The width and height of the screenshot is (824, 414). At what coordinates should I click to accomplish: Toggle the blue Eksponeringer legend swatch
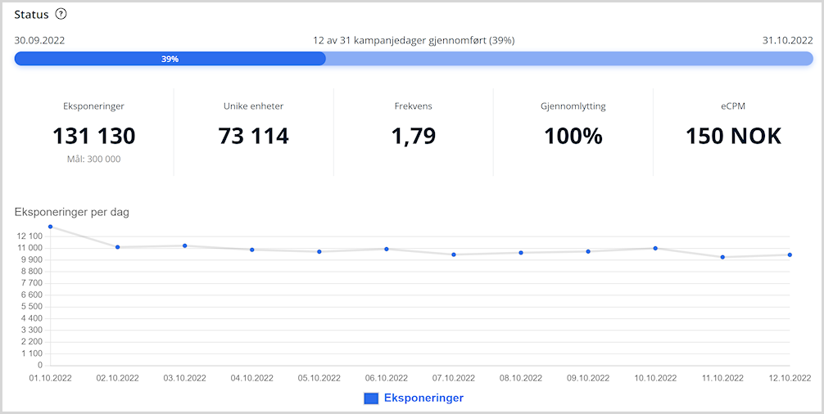(x=371, y=398)
